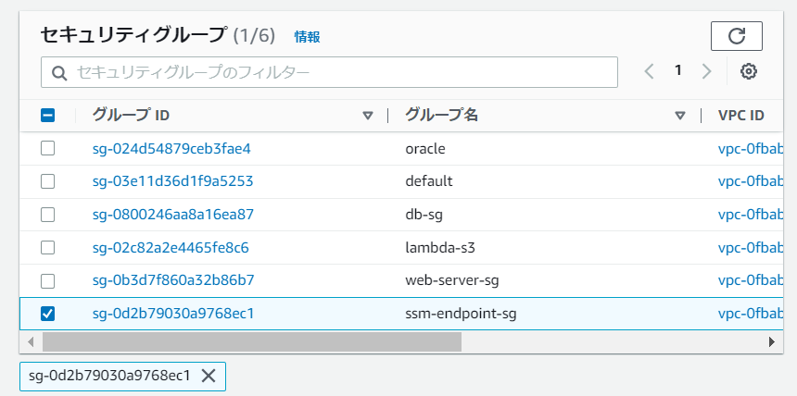Open VPC link in the lambda-s3 row

[751, 248]
